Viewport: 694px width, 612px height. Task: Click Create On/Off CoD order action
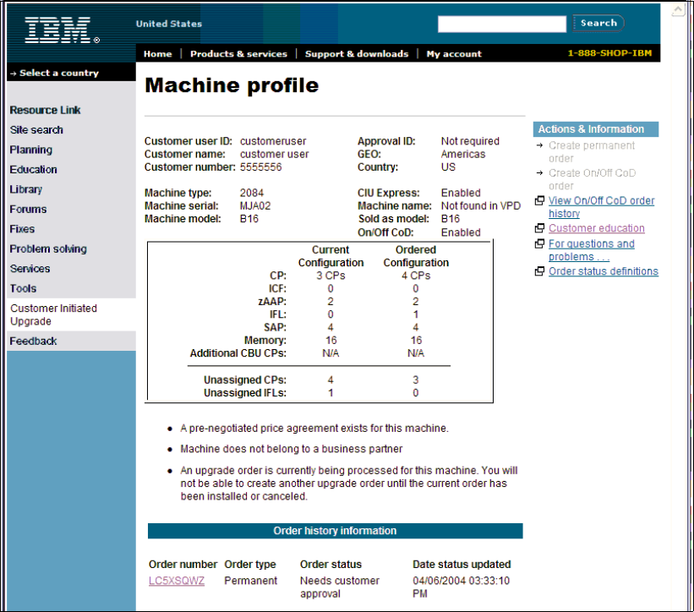click(593, 179)
